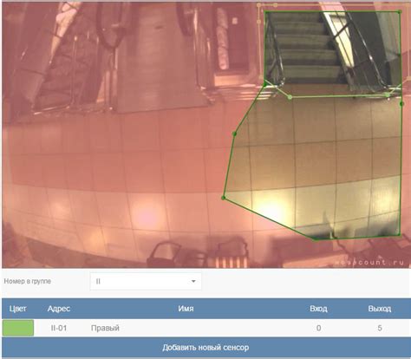The image size is (411, 359).
Task: Edit the sensor name "Правый"
Action: 105,328
